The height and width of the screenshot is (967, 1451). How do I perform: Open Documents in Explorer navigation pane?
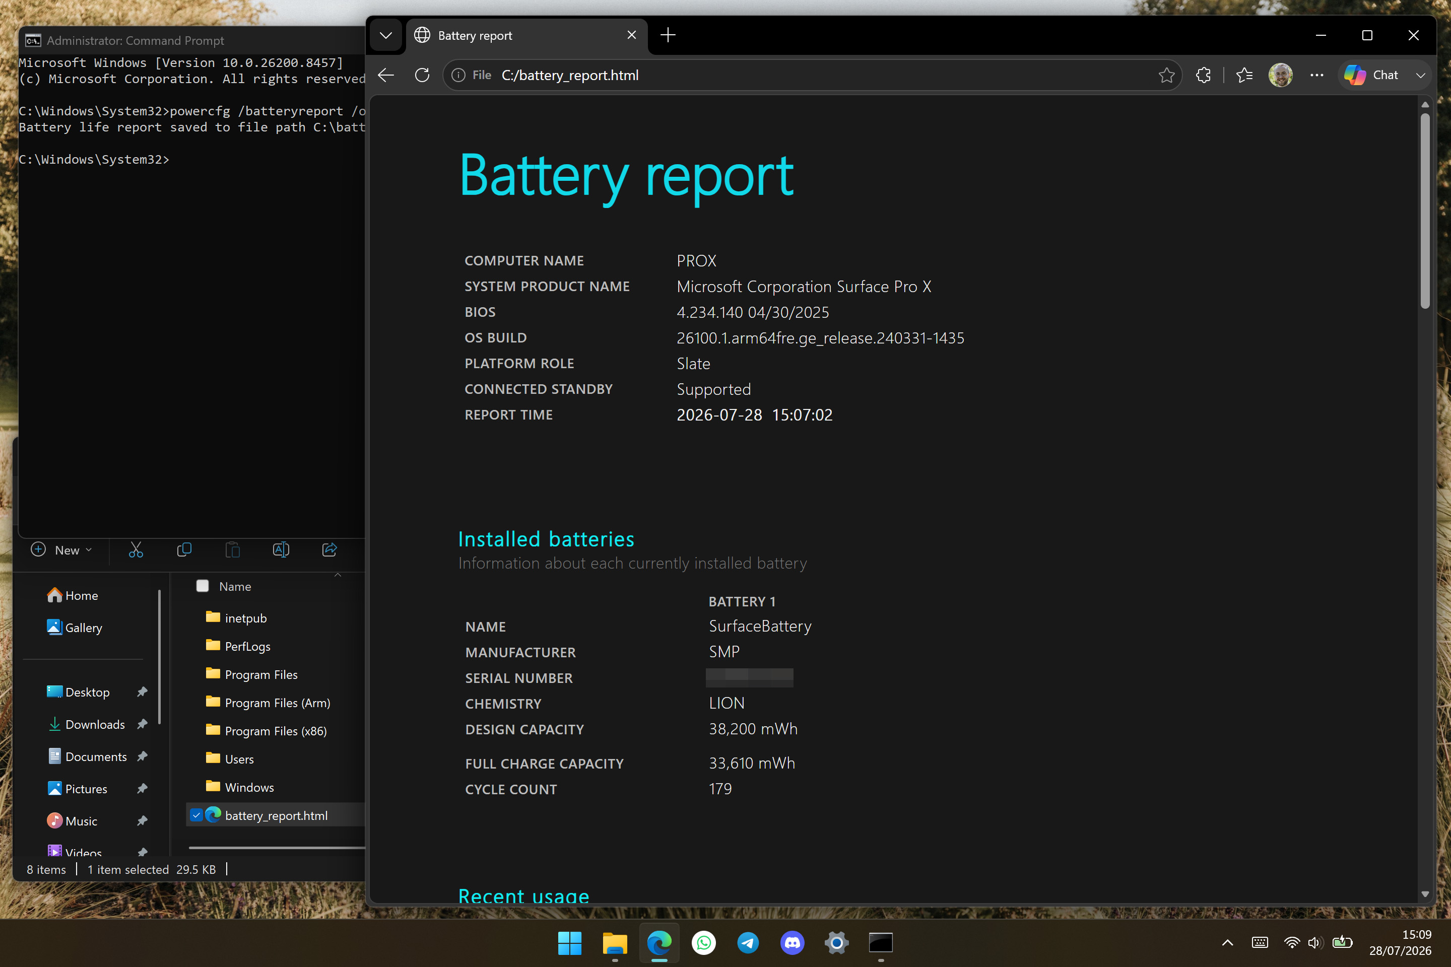click(x=87, y=756)
